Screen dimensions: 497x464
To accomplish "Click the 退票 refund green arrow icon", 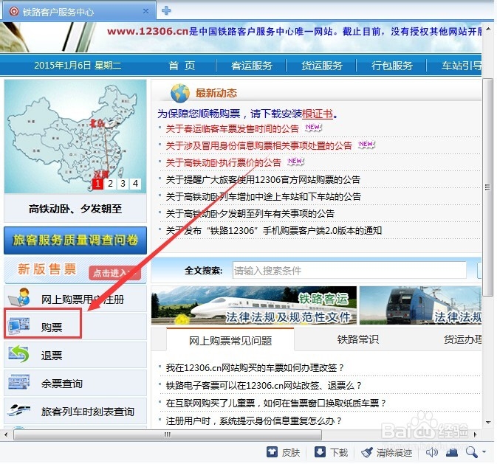I will point(19,354).
